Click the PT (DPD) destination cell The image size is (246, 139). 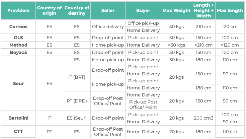pos(77,101)
